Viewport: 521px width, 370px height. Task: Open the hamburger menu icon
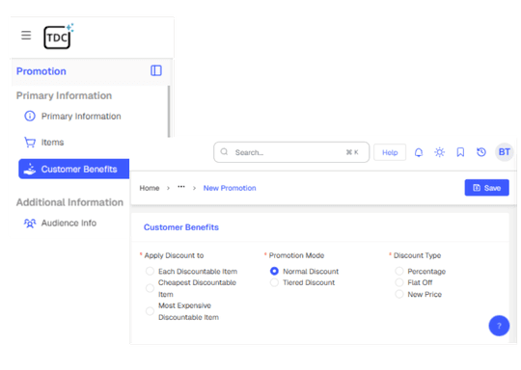tap(26, 36)
